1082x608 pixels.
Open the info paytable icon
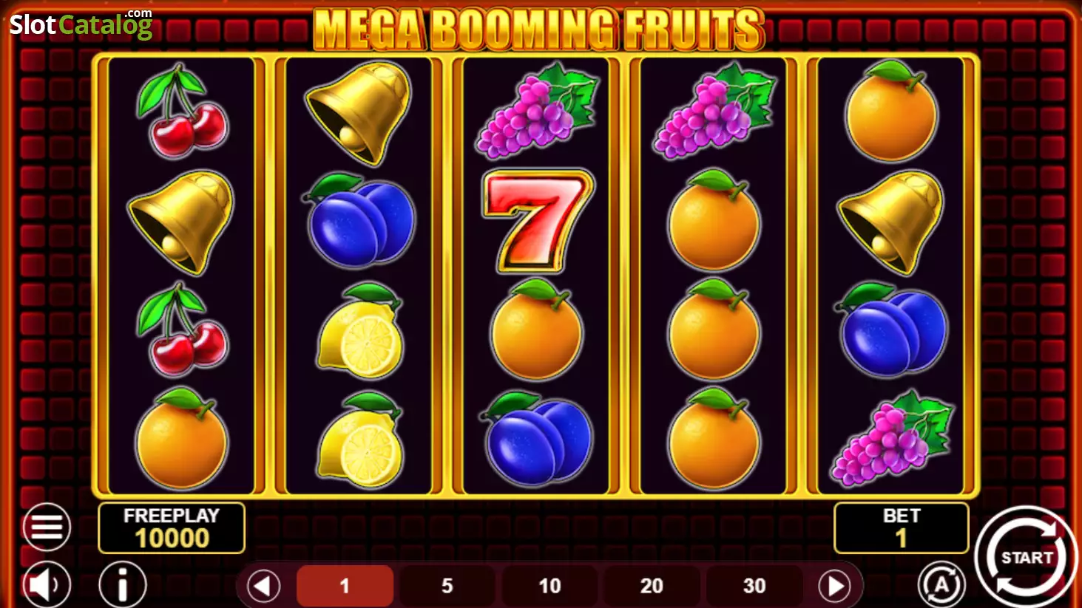click(122, 585)
